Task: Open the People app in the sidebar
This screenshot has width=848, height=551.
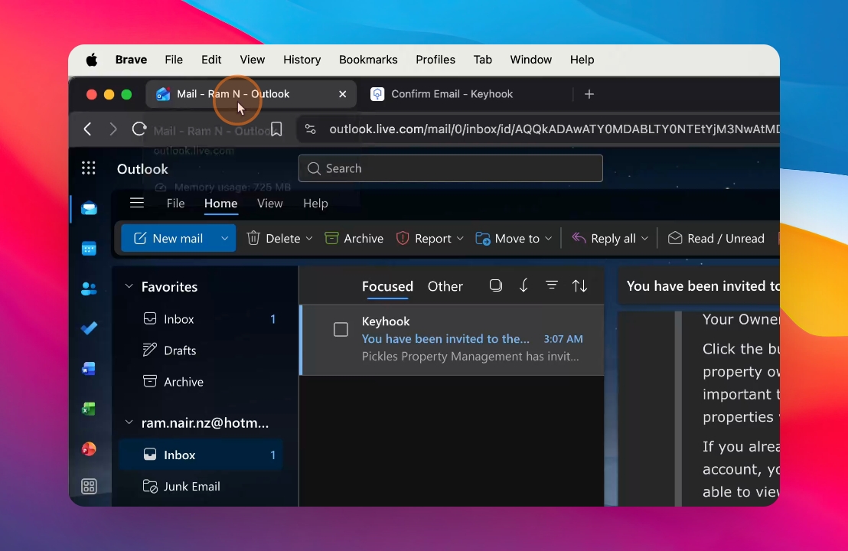Action: (x=90, y=289)
